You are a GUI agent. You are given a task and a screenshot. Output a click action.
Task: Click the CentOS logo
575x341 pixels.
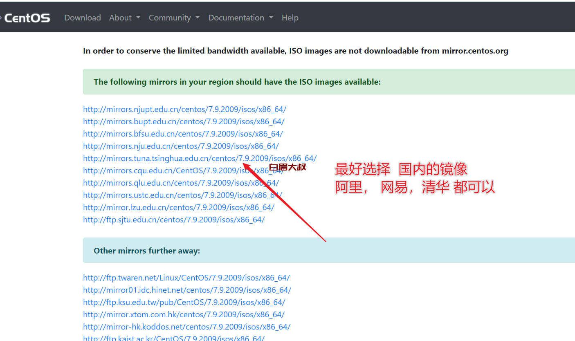point(25,18)
